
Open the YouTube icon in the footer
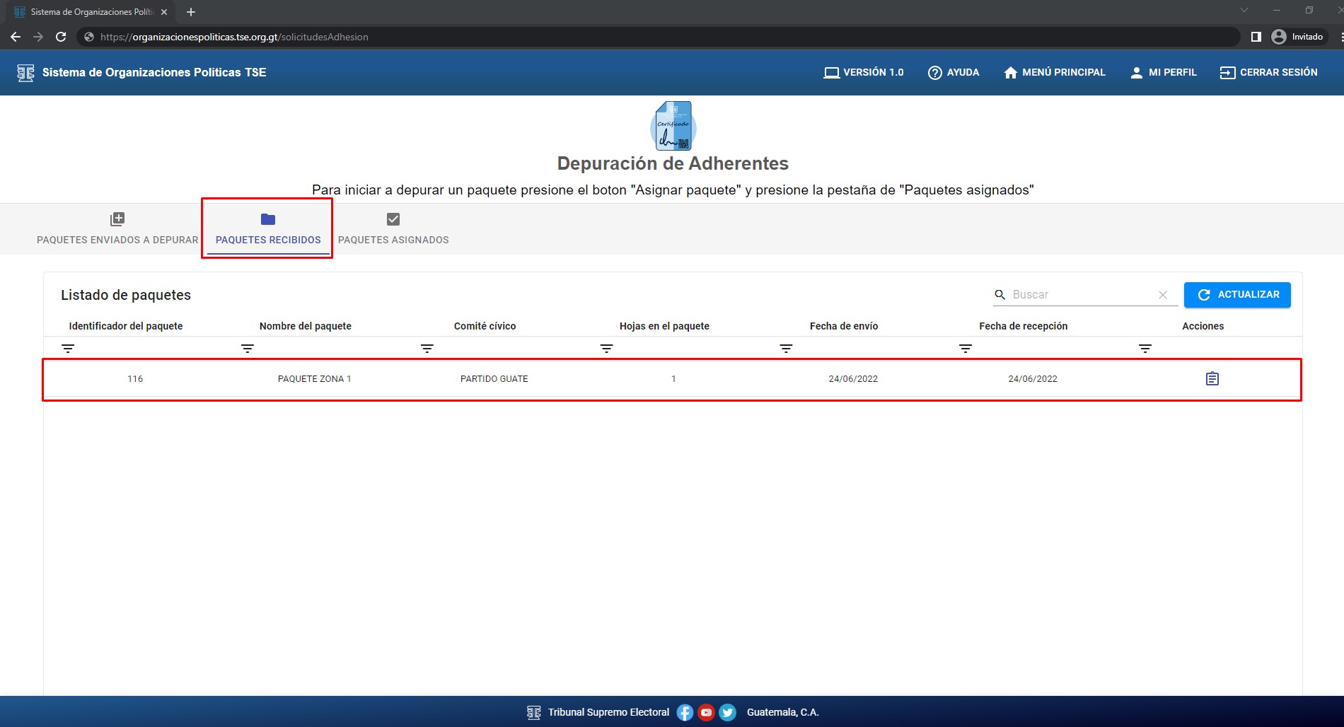pos(706,712)
